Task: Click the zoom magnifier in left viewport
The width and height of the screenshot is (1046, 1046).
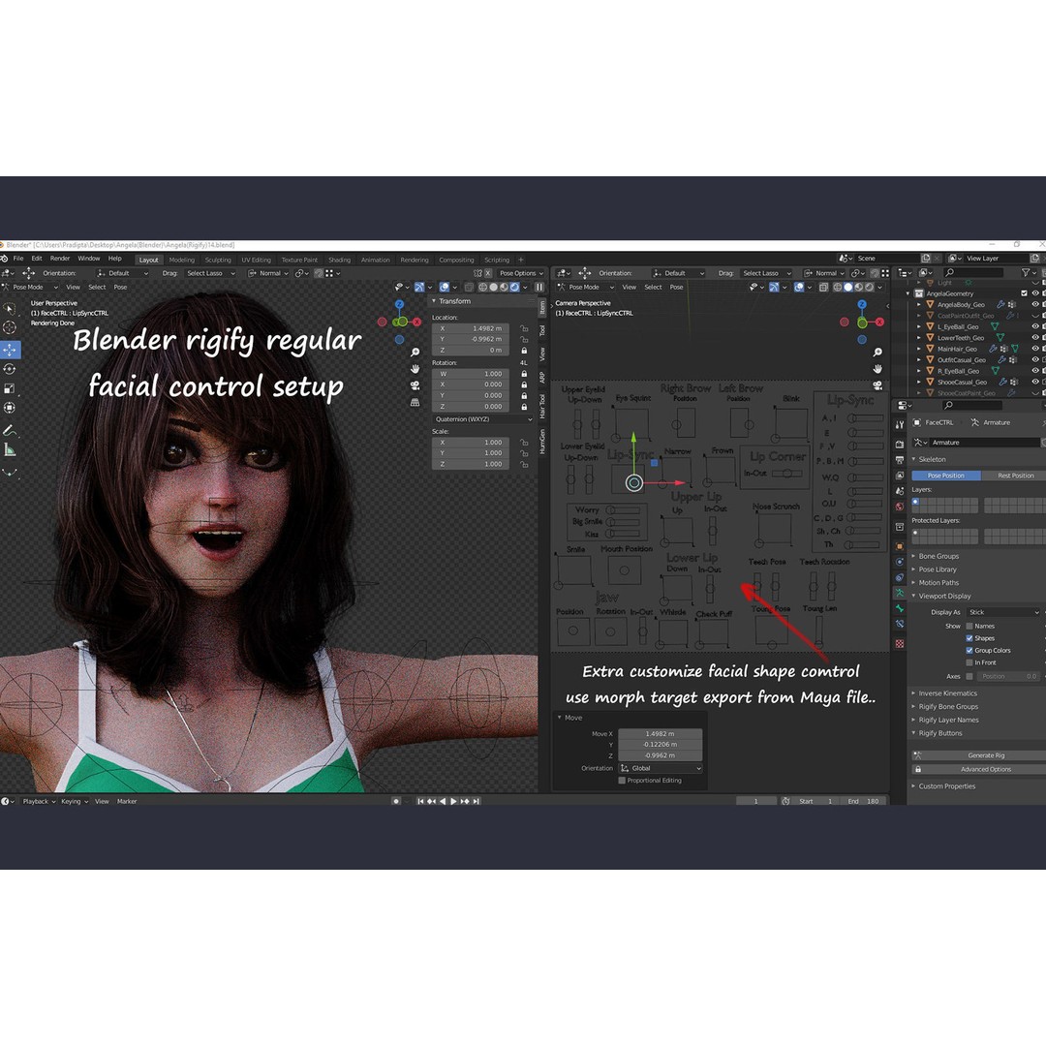Action: click(x=415, y=353)
